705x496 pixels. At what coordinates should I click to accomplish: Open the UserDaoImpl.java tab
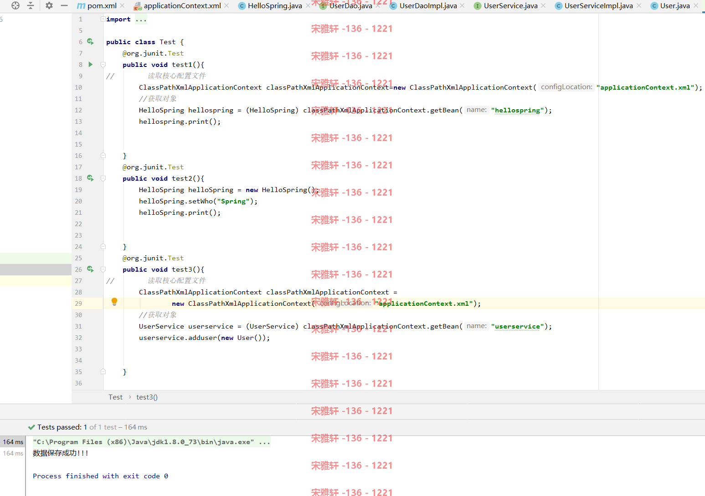pyautogui.click(x=428, y=6)
